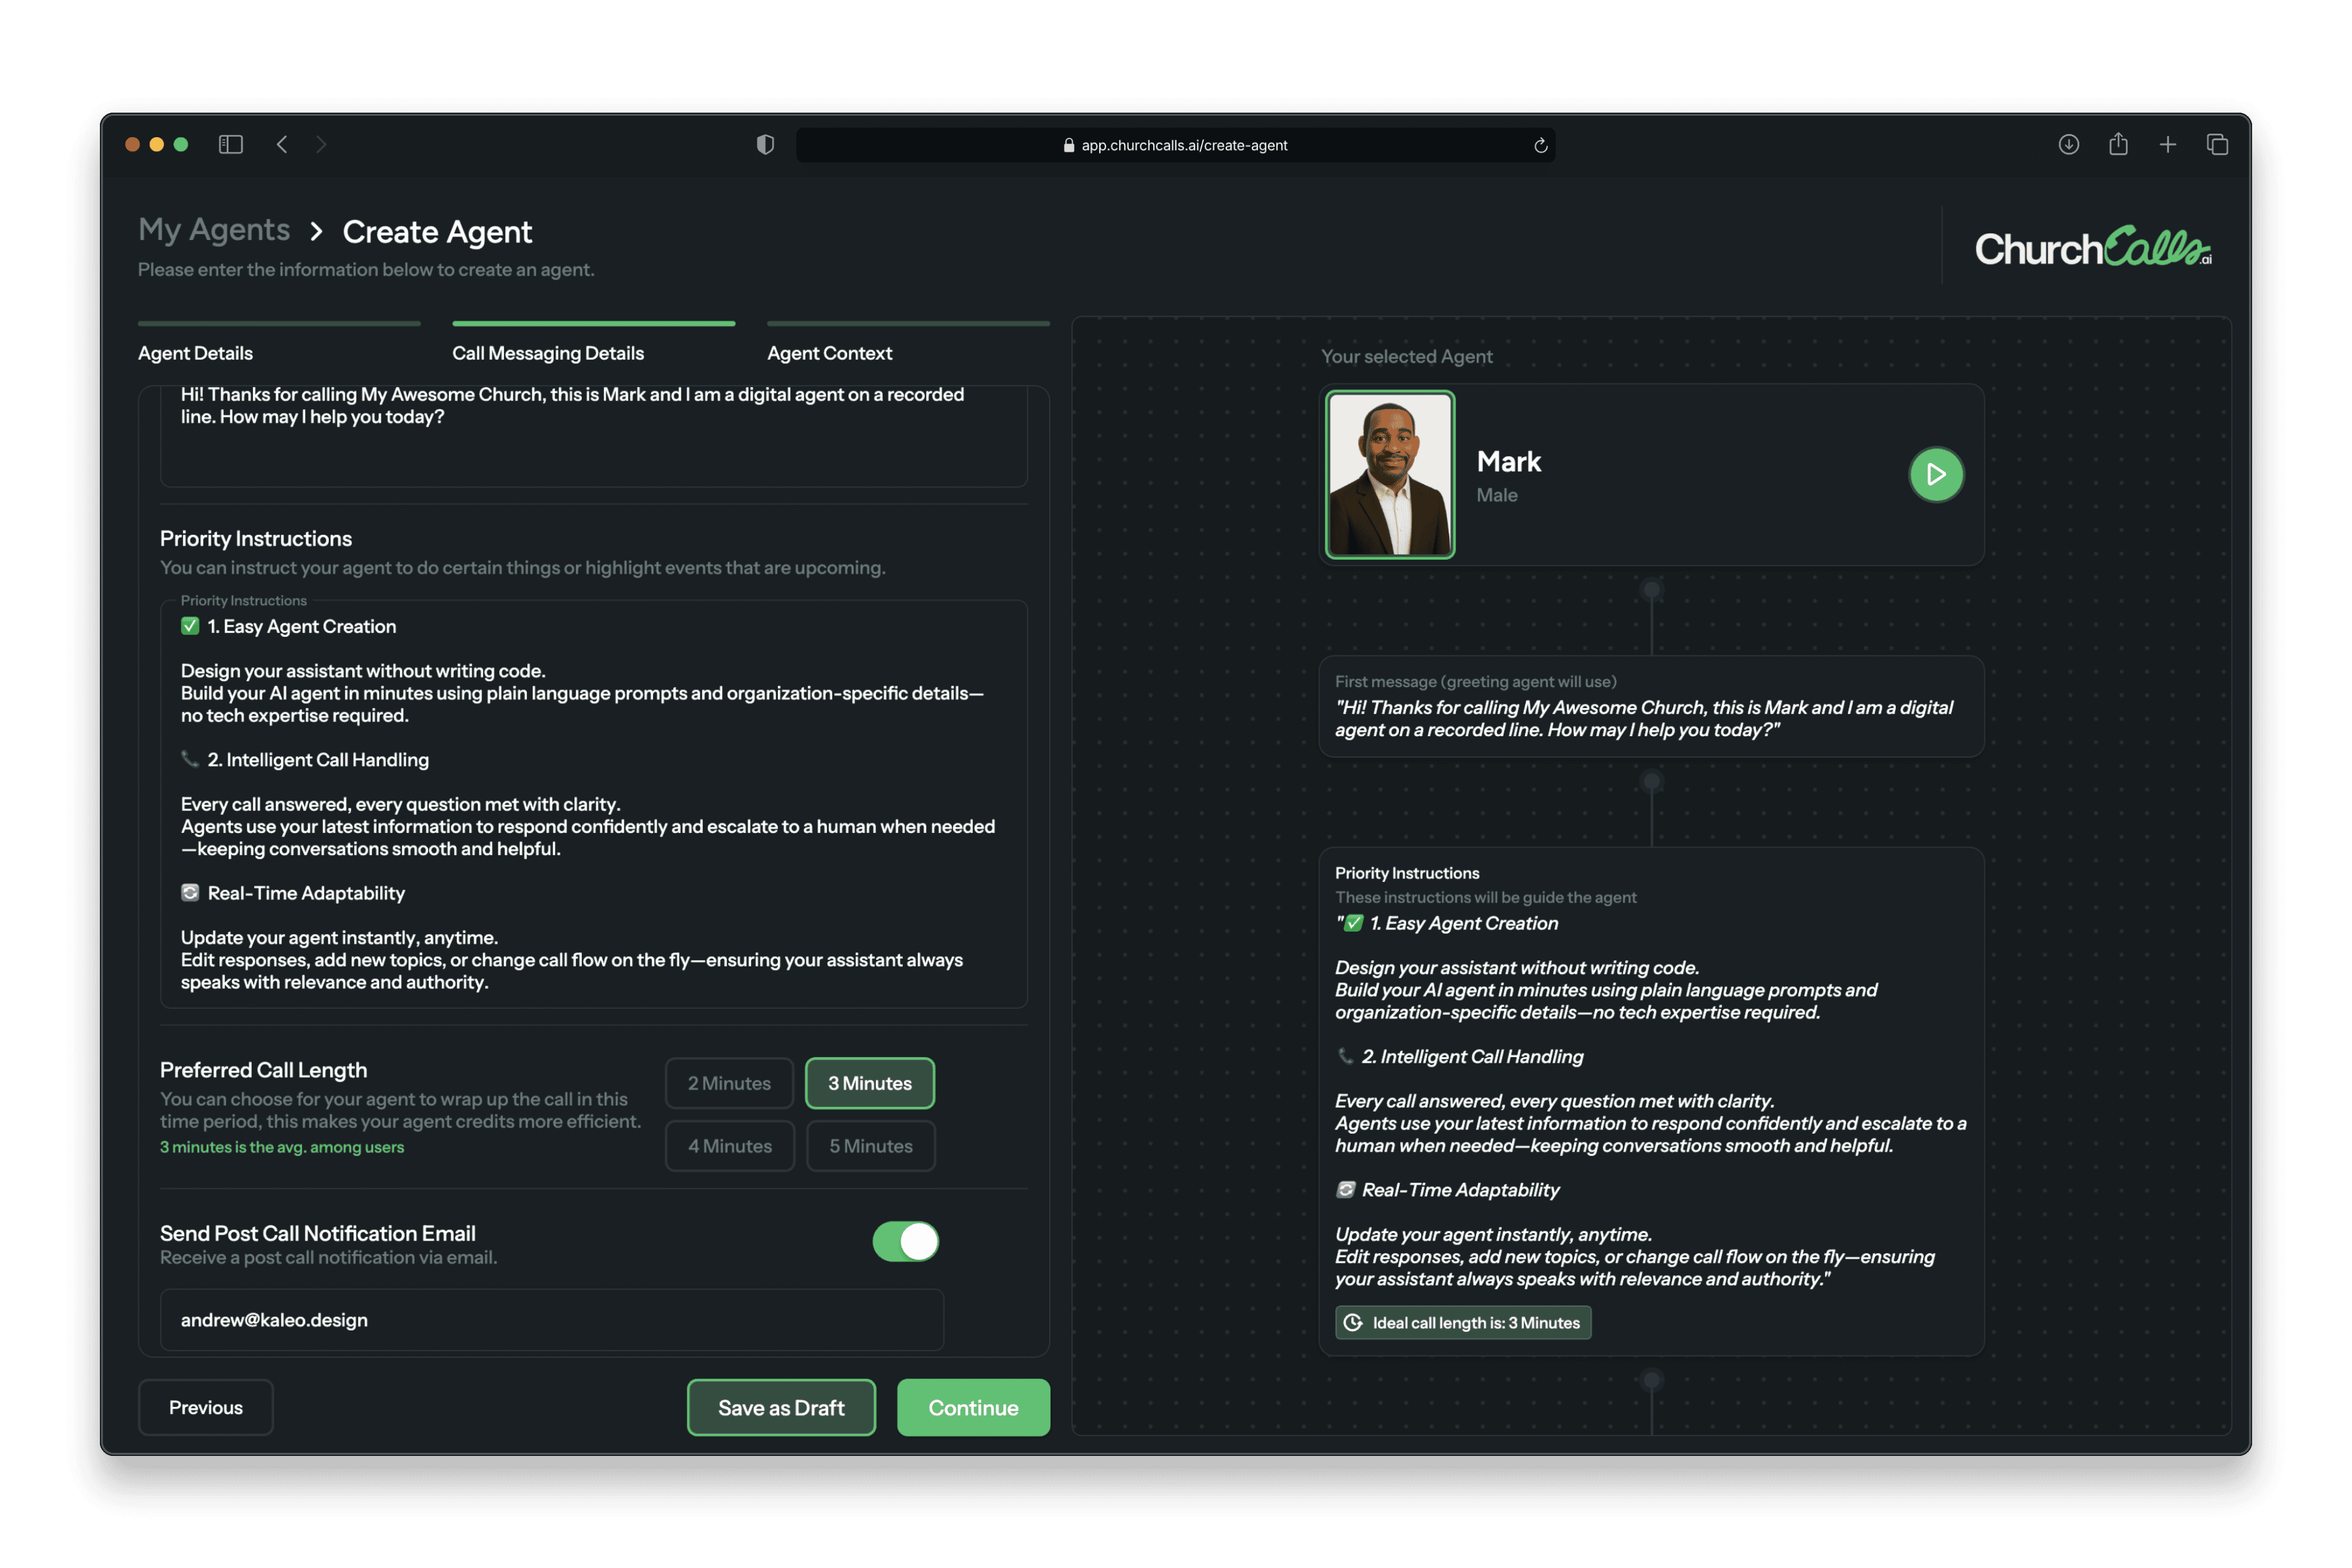
Task: Go forward with the browser arrow
Action: [x=321, y=145]
